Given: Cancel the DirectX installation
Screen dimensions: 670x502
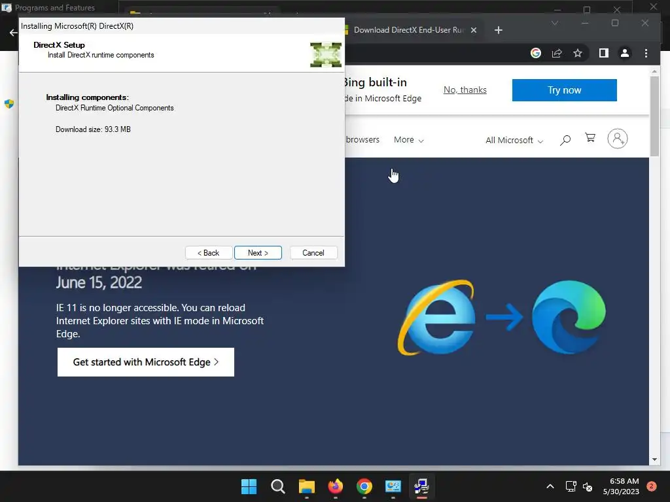Looking at the screenshot, I should point(313,253).
